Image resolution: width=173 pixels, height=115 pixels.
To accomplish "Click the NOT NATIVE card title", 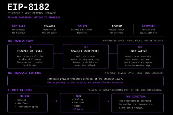I will point(139,51).
